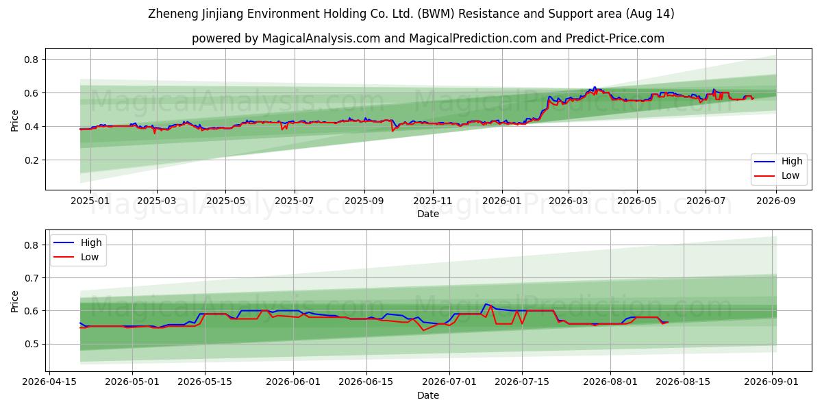Click the '2026-07' tick label
Screen dimensions: 822x411
point(706,201)
